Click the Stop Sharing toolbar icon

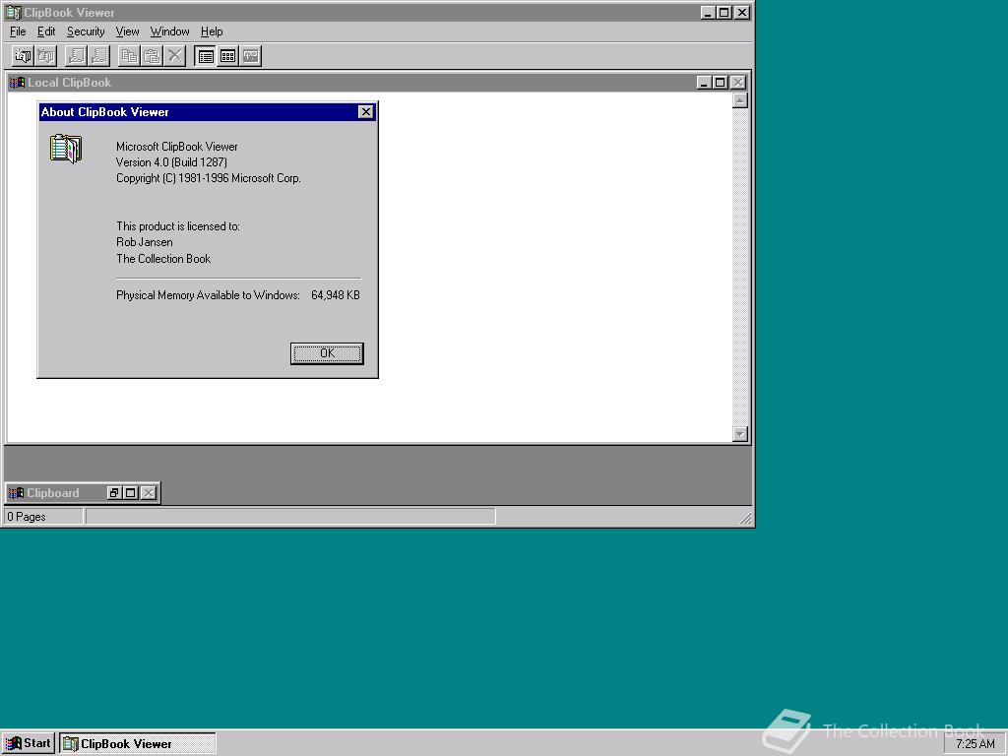coord(99,56)
